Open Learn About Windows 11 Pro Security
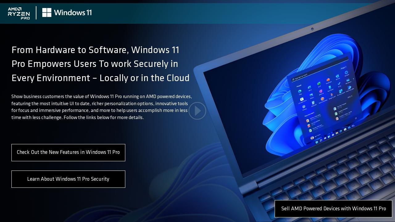 pos(68,179)
